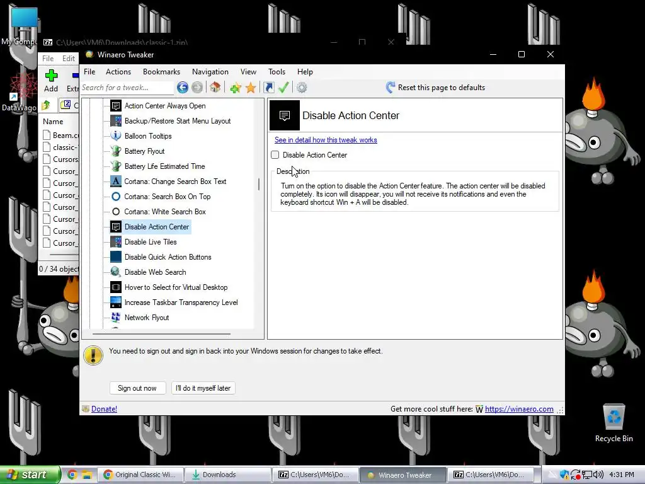Click the green checkmark toolbar icon
645x484 pixels.
(x=283, y=87)
